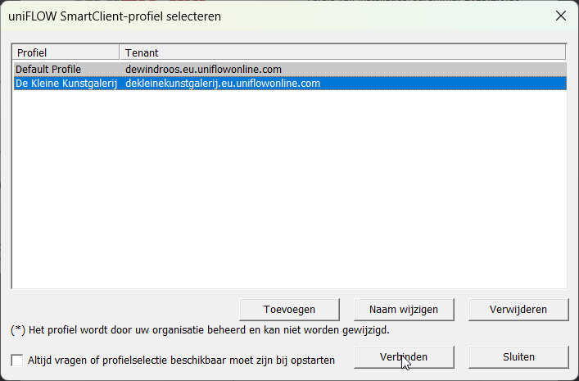Screen dimensions: 579x381
Task: Click the (*) asterisk marker in the footnote
Action: [x=18, y=330]
